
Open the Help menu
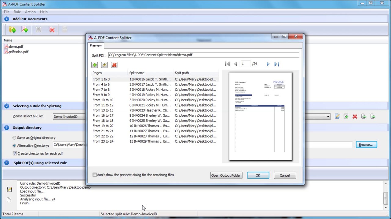coord(44,12)
